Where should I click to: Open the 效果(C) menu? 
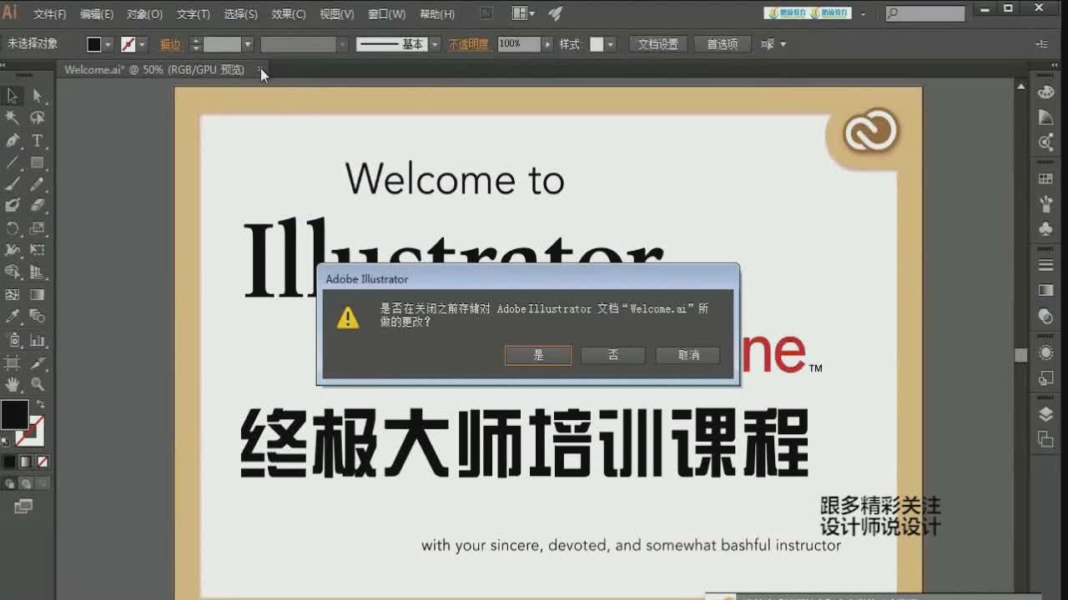[x=289, y=14]
